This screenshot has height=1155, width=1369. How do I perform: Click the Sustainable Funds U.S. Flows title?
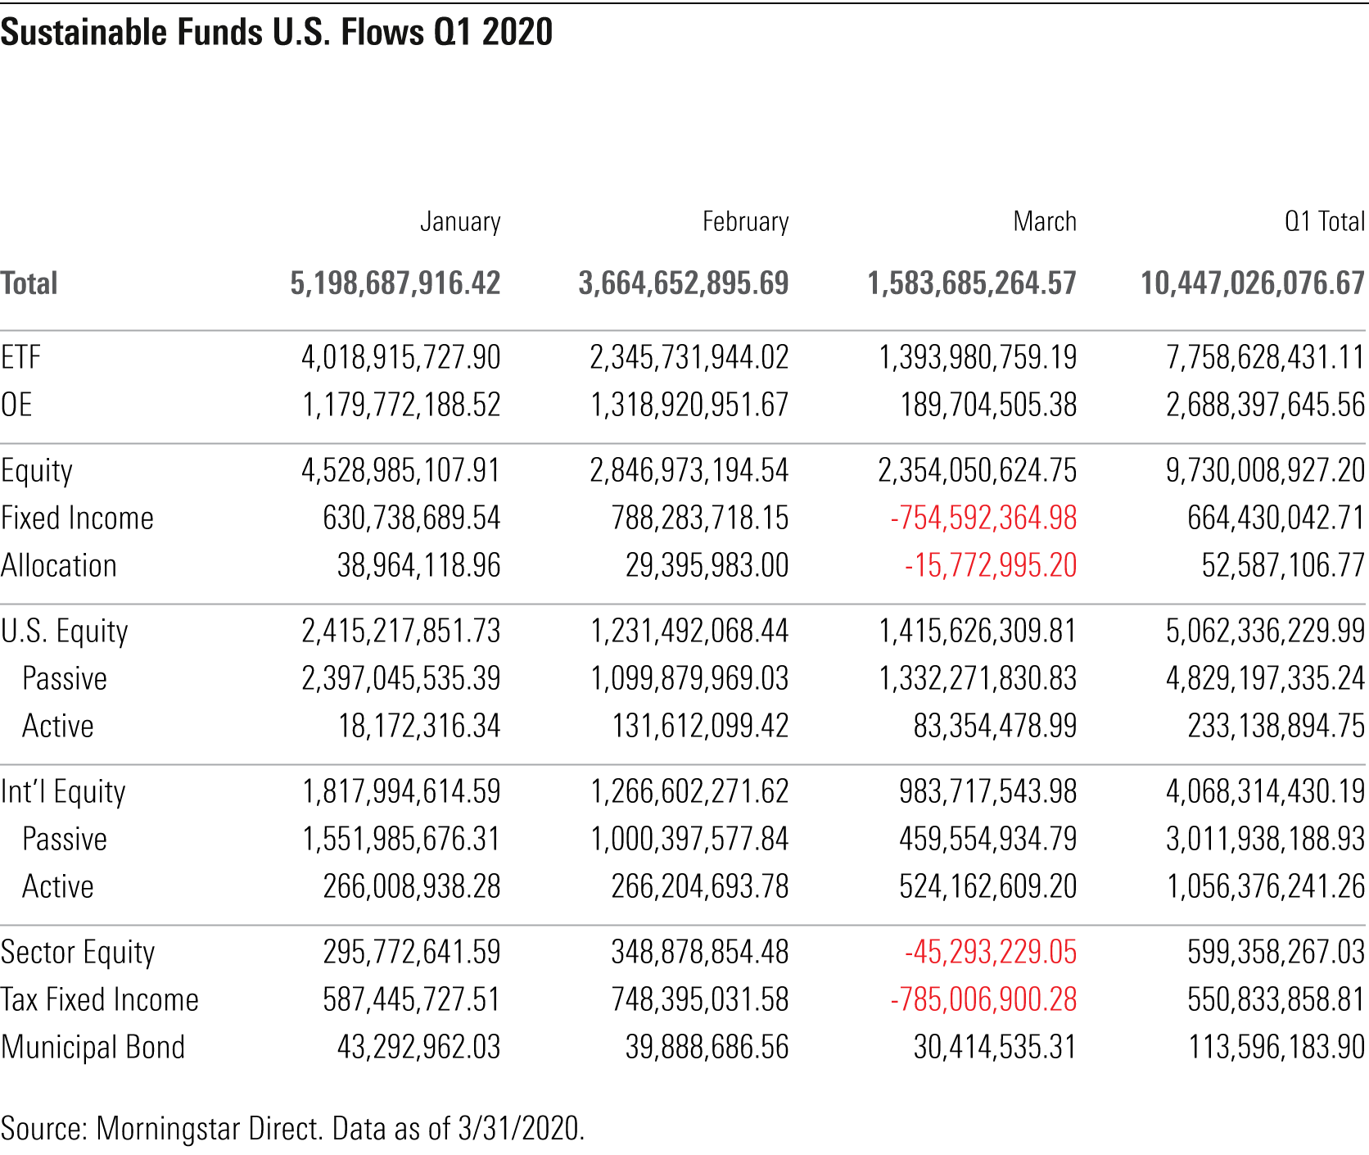tap(277, 33)
